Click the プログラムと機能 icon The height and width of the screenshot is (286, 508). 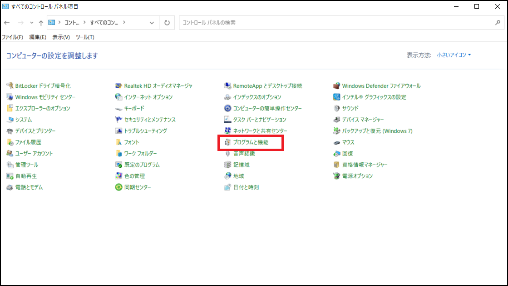click(227, 142)
